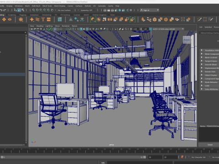Screen dimensions: 219x164
Task: Expand the Extra Attributes section
Action: 209,89
